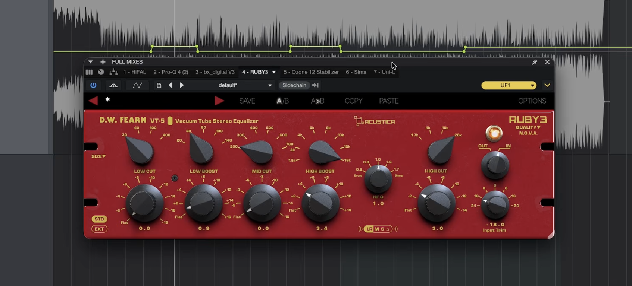Toggle the plugin power bypass button

(93, 85)
